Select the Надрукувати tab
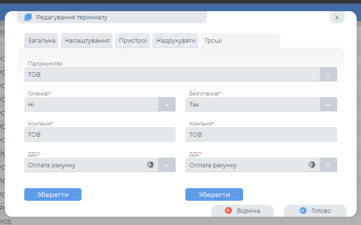The image size is (361, 225). point(176,41)
